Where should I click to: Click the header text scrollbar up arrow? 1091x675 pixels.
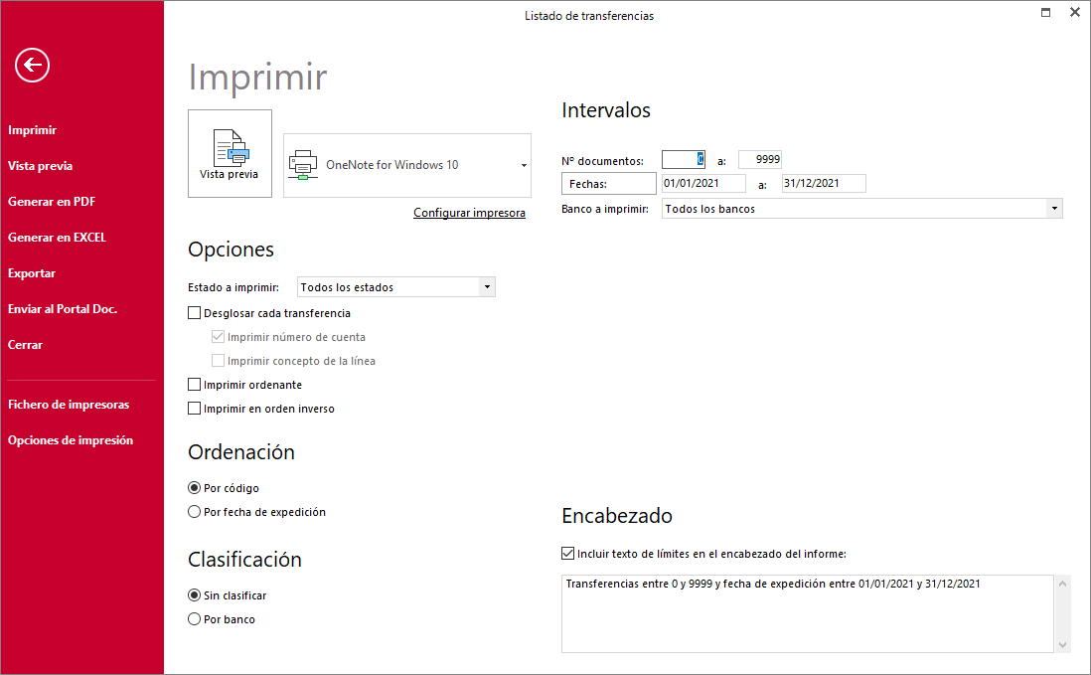[x=1062, y=584]
